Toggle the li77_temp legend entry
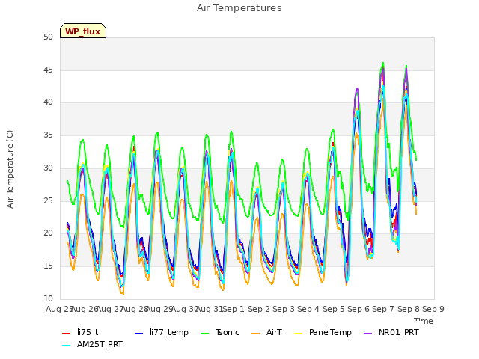Image resolution: width=479 pixels, height=359 pixels. [x=162, y=332]
